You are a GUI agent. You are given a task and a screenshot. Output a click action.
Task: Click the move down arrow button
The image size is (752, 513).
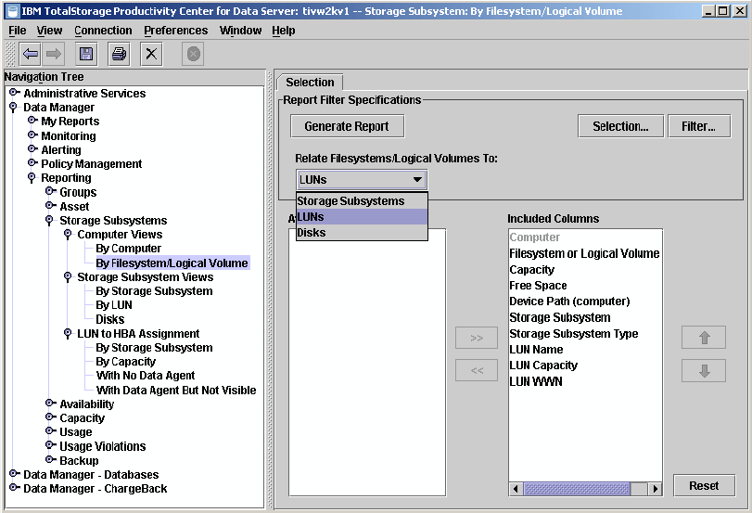704,370
